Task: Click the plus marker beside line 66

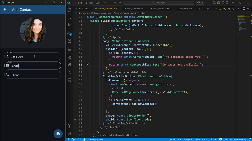Action: tap(75, 120)
